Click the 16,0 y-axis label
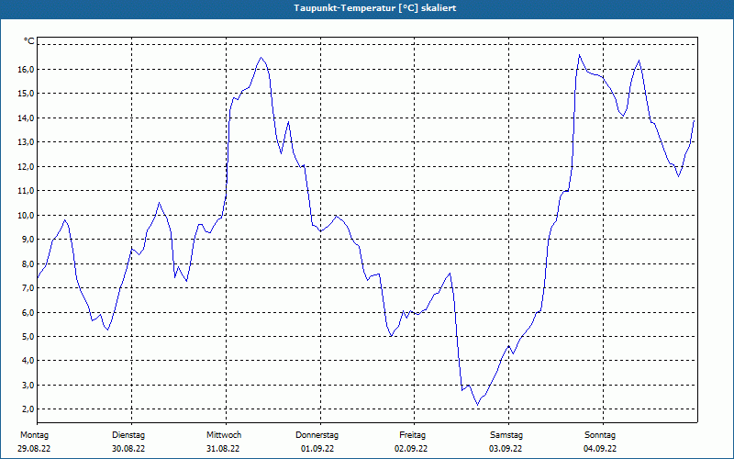This screenshot has height=459, width=734. (x=27, y=70)
